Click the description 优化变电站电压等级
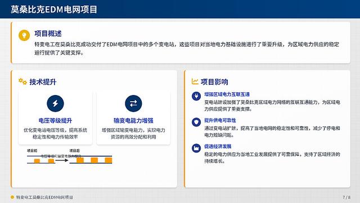The image size is (360, 203). [x=55, y=133]
